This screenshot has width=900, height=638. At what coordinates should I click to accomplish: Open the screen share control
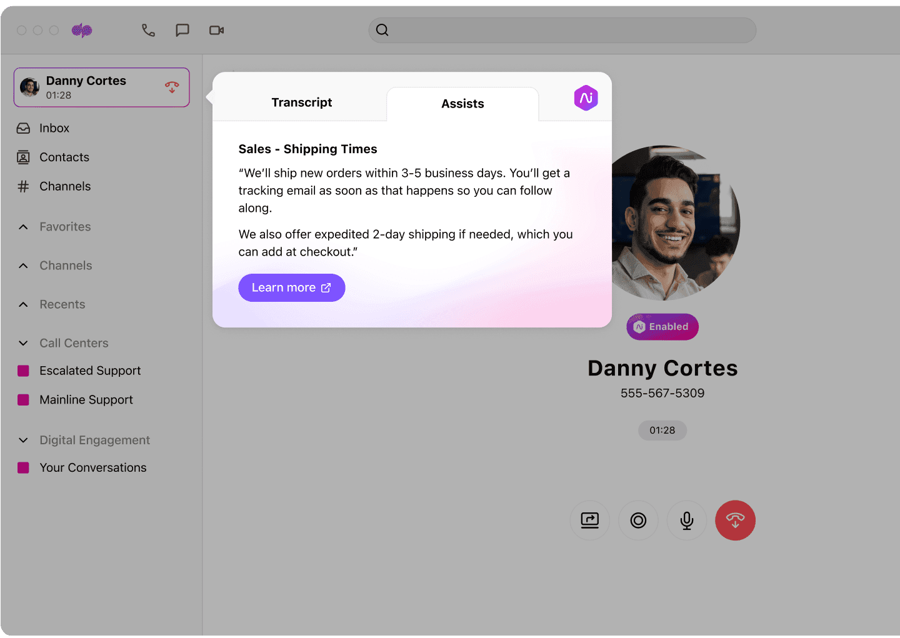(589, 520)
